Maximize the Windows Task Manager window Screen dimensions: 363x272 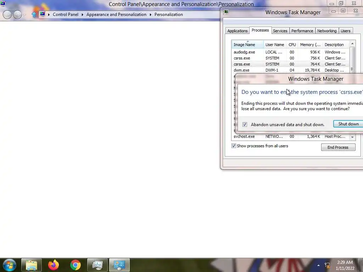click(x=343, y=11)
